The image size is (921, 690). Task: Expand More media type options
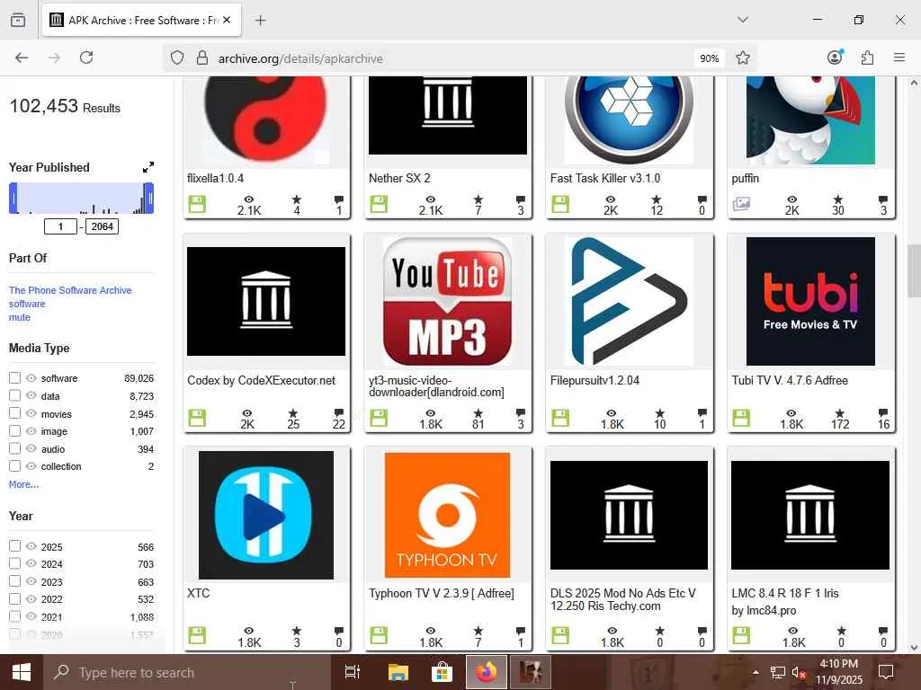(x=23, y=484)
